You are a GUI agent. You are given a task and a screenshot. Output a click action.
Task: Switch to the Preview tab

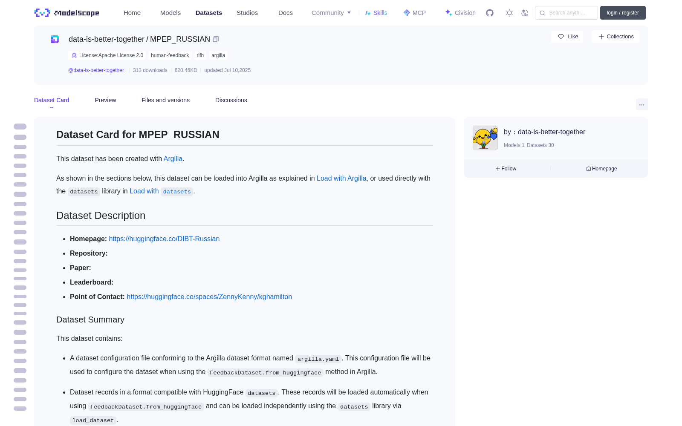pos(105,100)
